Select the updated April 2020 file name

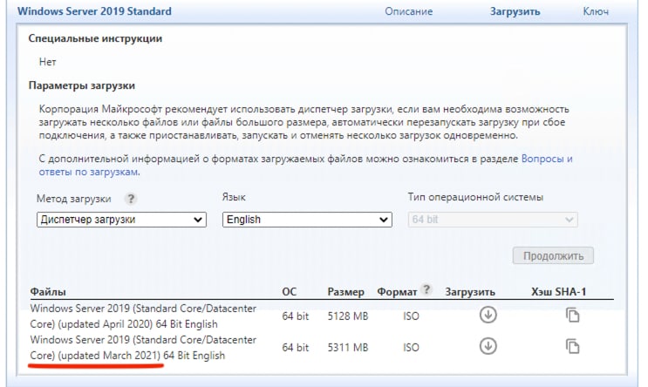click(143, 316)
